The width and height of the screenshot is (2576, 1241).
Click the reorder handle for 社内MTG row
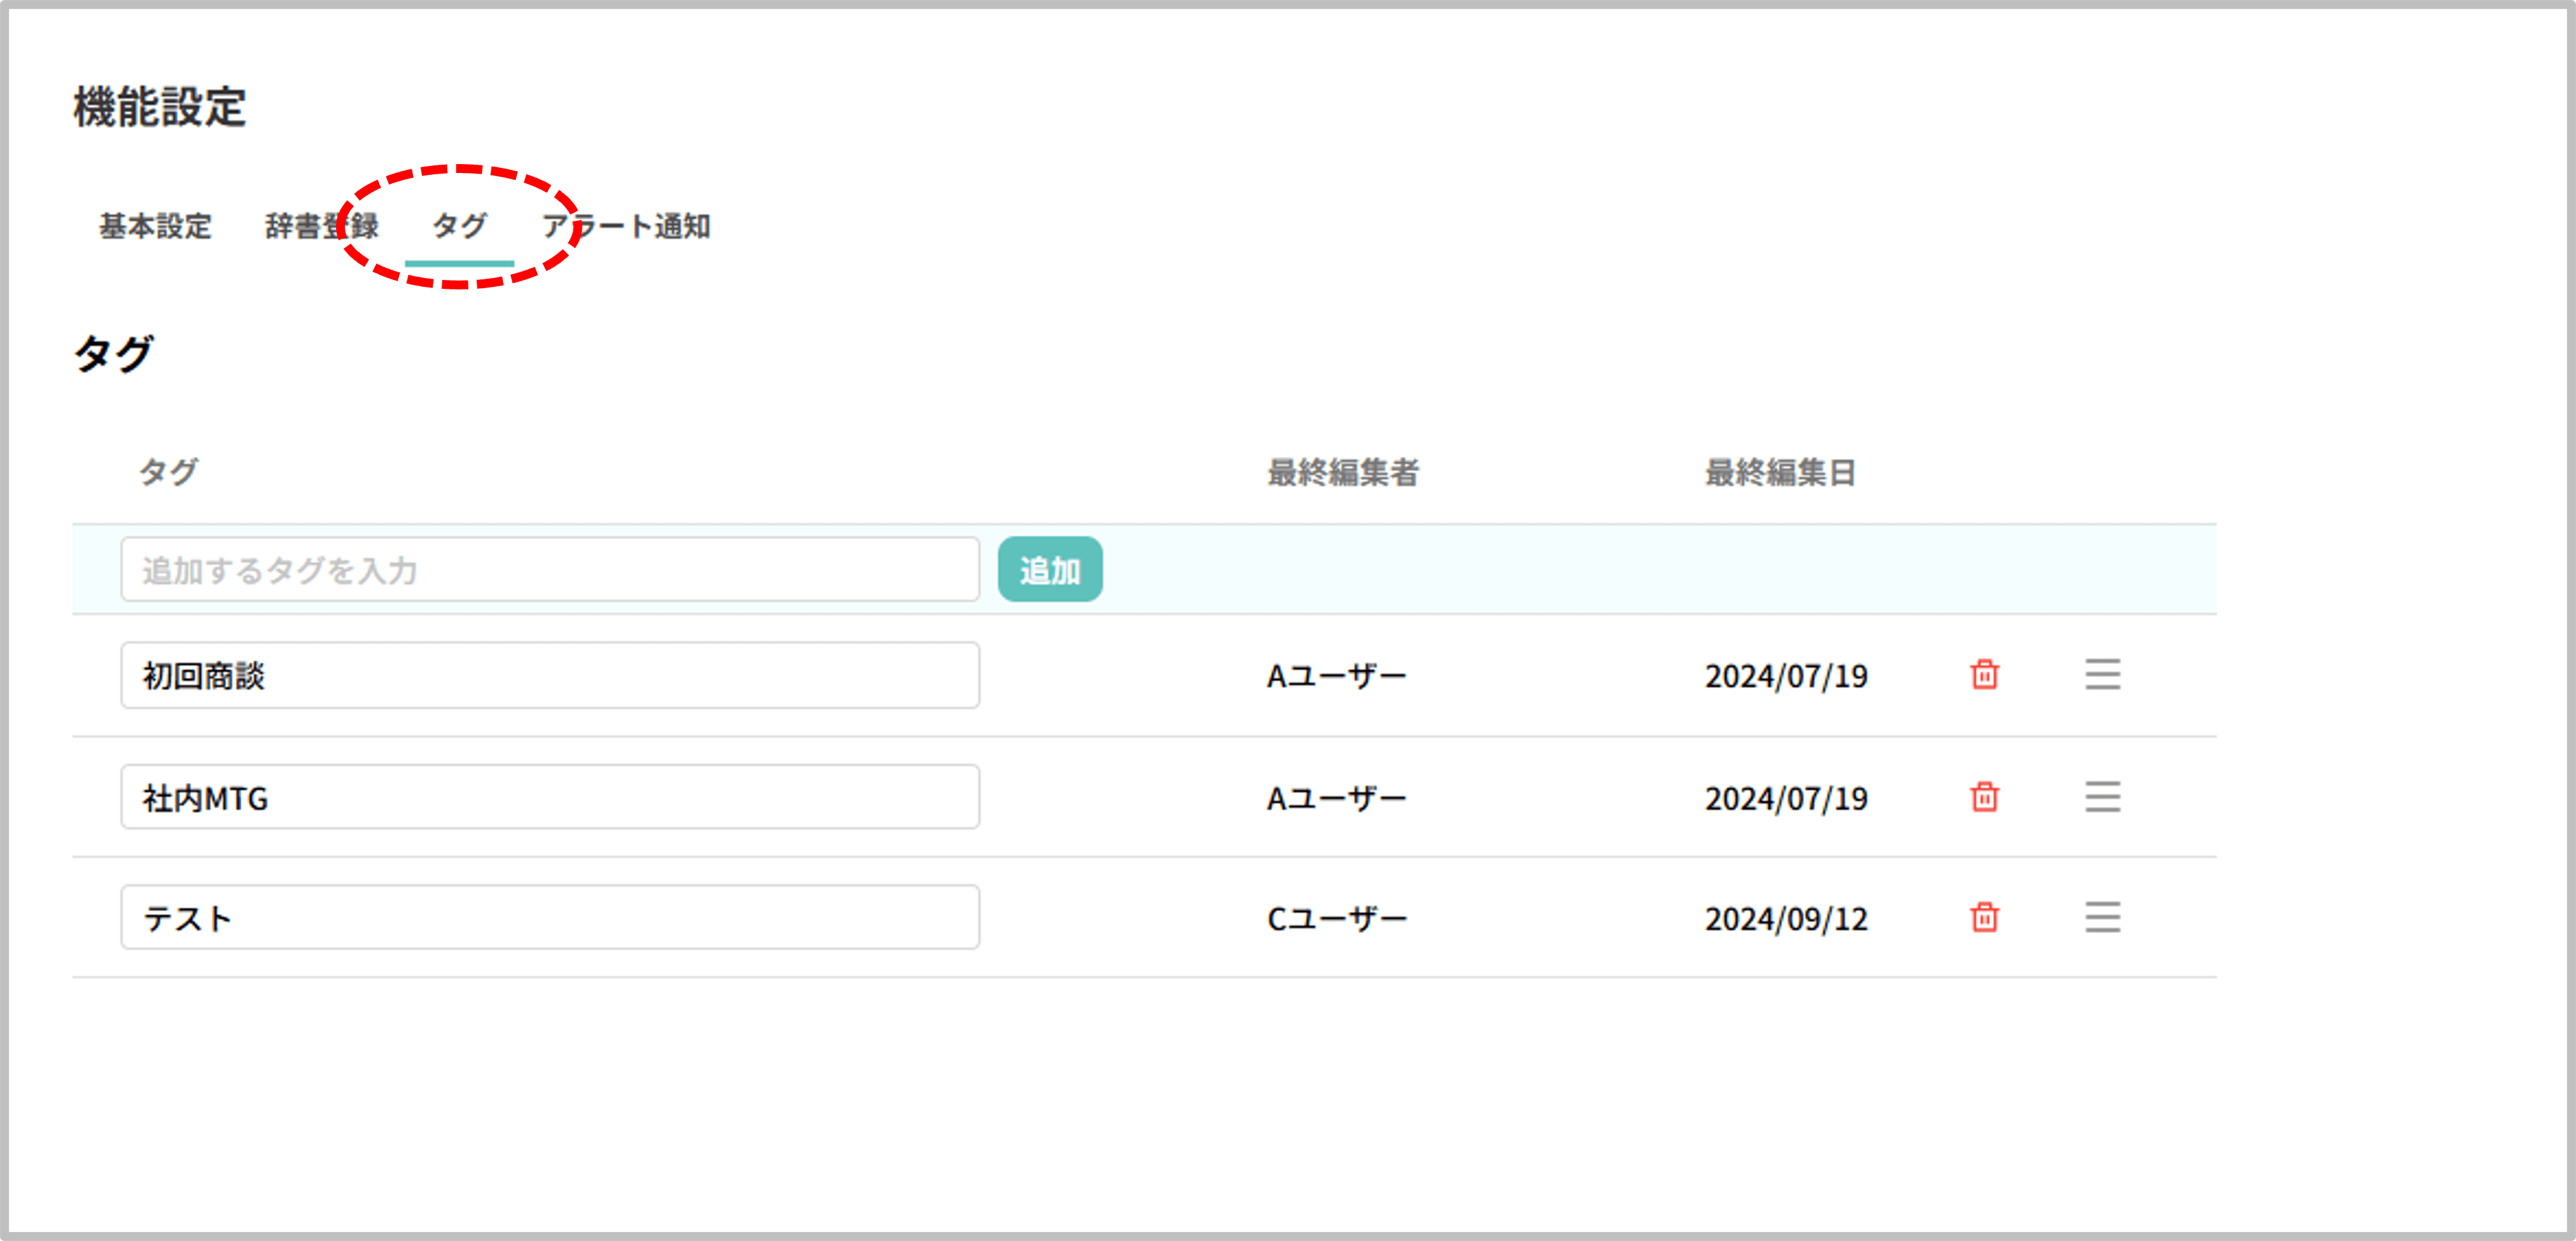tap(2102, 796)
